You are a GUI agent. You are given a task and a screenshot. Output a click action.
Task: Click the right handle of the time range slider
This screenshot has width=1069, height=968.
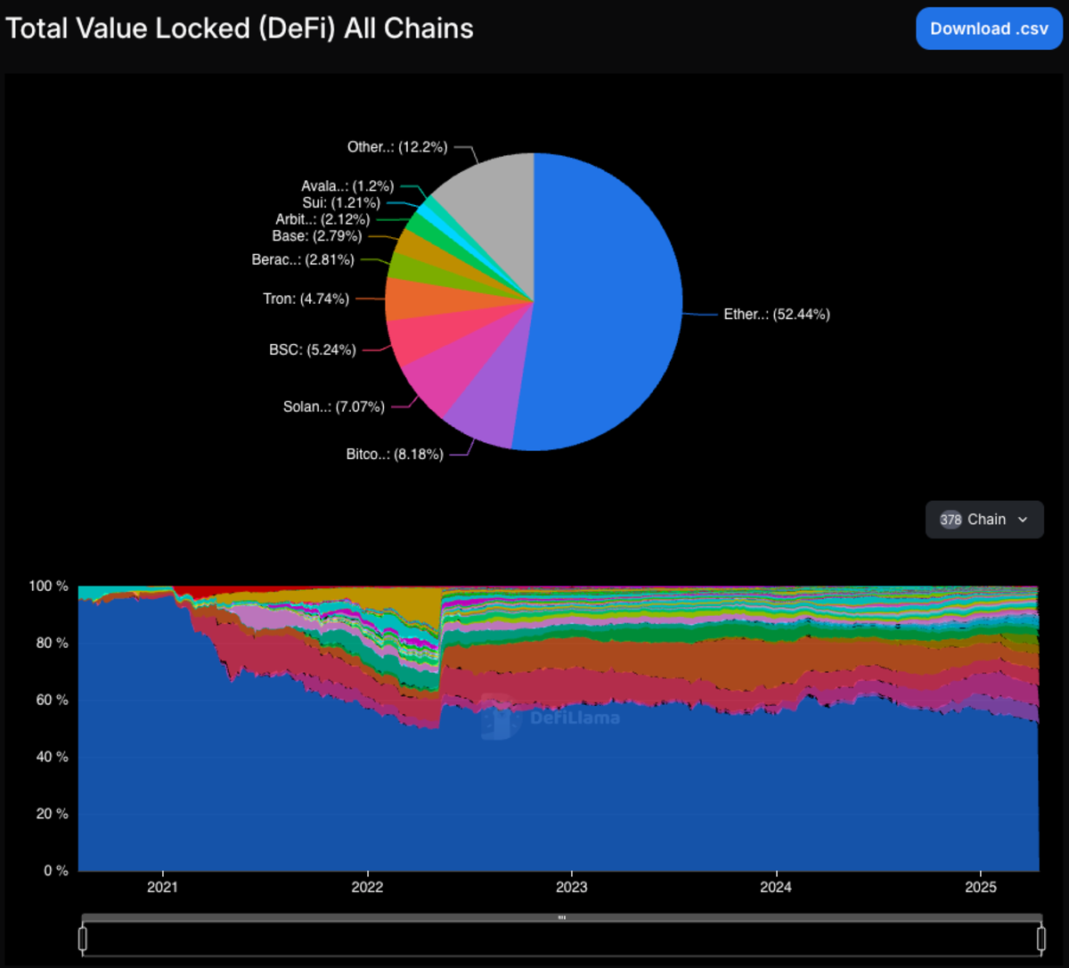1040,939
